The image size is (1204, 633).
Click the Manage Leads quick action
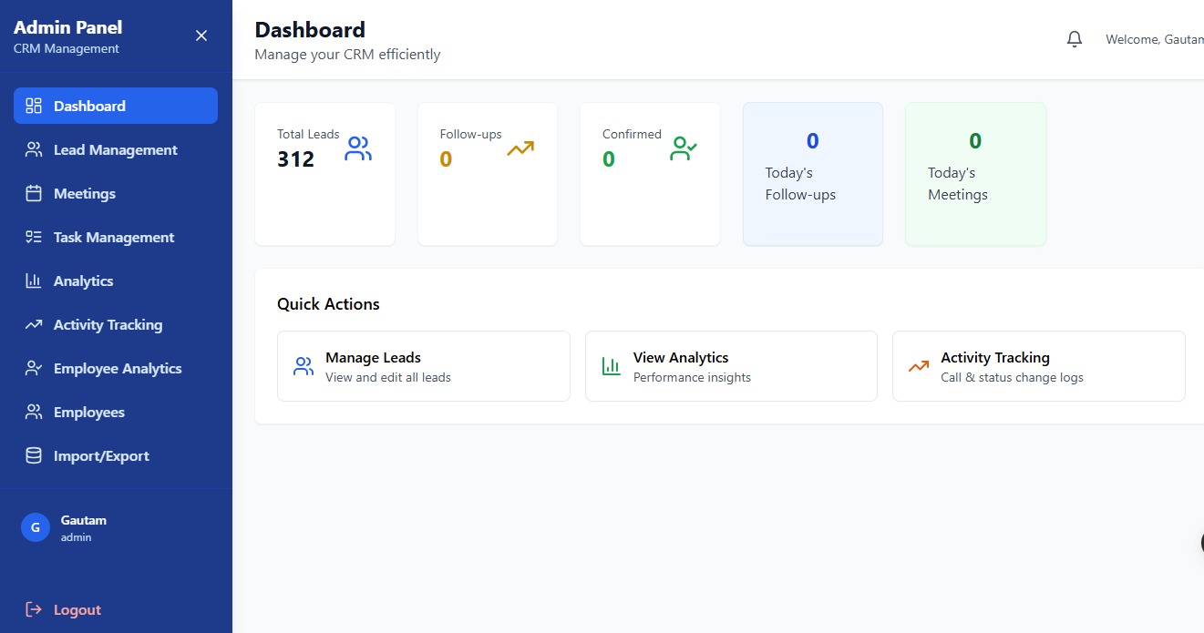tap(423, 366)
